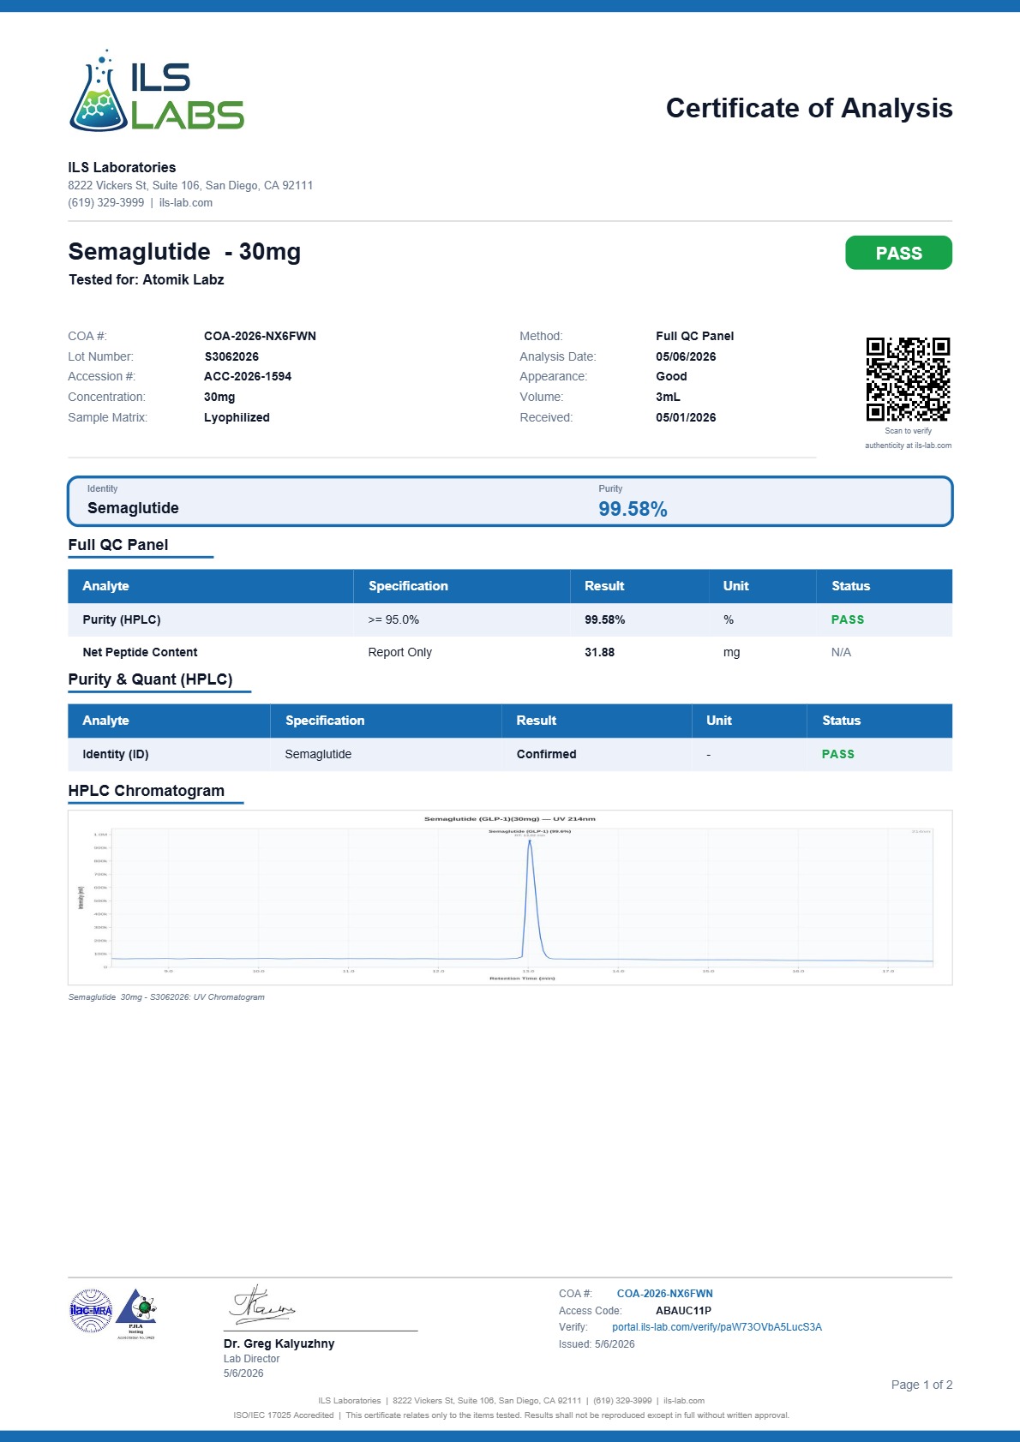Click the access code ABAUC11P
The height and width of the screenshot is (1442, 1020).
683,1311
